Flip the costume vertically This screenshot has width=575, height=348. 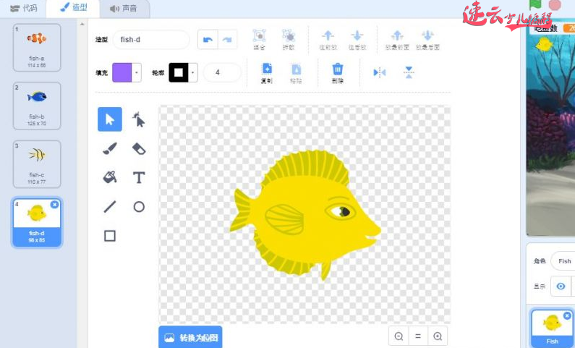[x=409, y=72]
